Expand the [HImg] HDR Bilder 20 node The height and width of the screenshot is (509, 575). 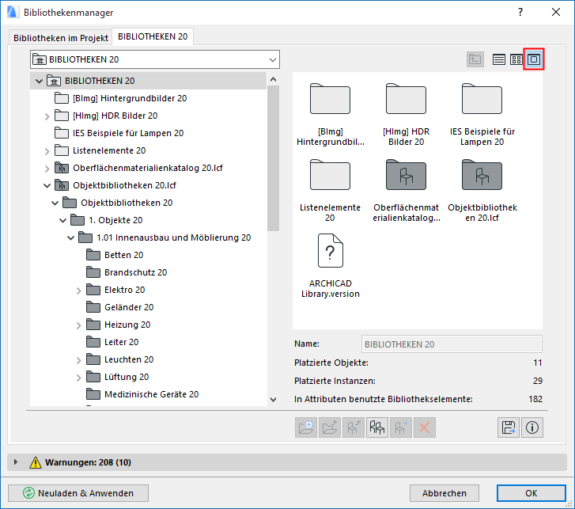(x=47, y=116)
